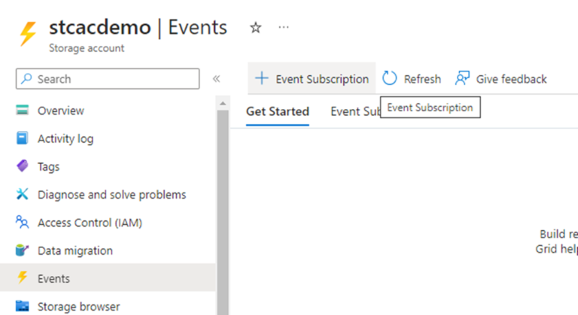The width and height of the screenshot is (578, 315).
Task: Open Give feedback
Action: (501, 78)
